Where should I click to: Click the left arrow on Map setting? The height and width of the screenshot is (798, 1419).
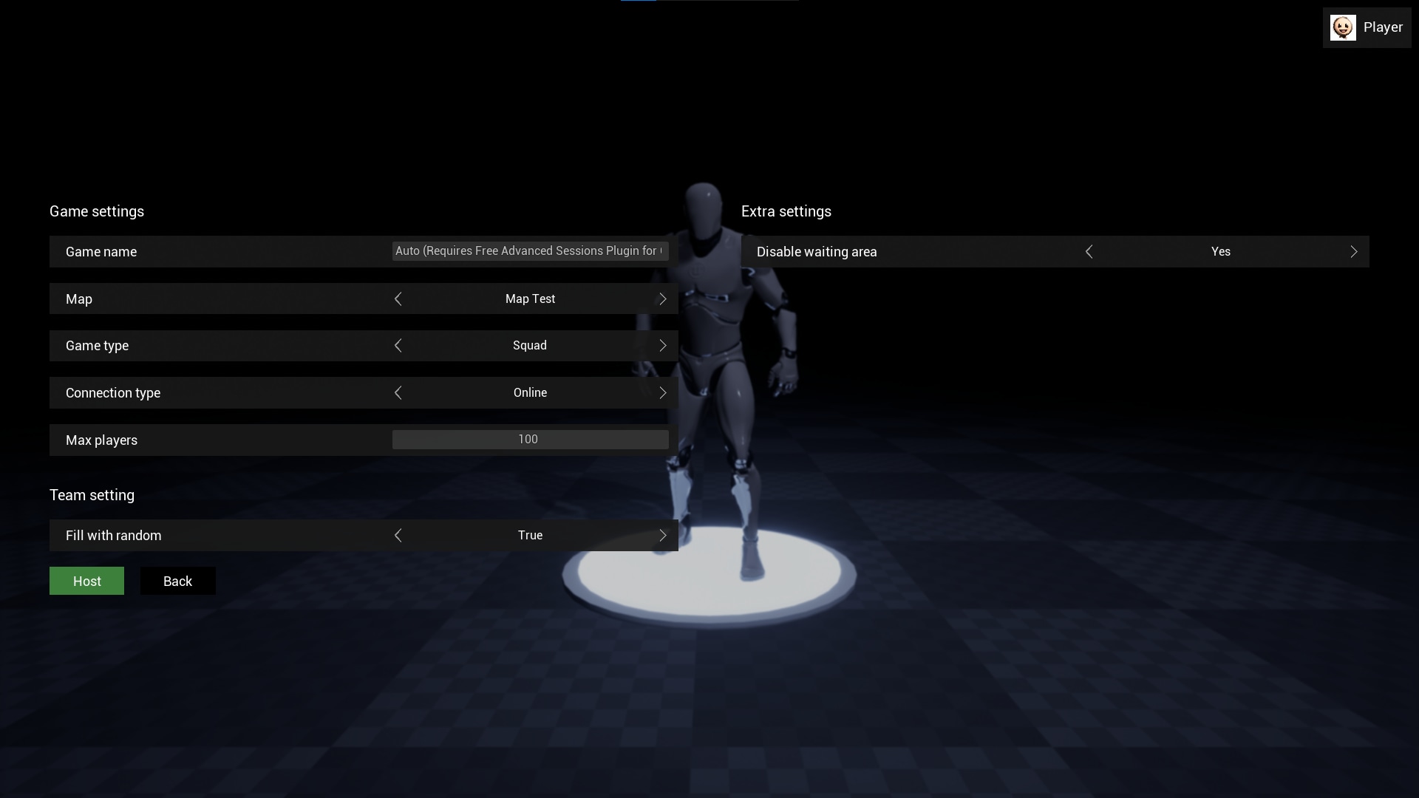(x=398, y=299)
